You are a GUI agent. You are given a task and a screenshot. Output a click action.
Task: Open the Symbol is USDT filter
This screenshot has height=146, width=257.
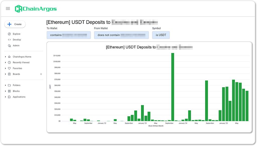pos(161,35)
